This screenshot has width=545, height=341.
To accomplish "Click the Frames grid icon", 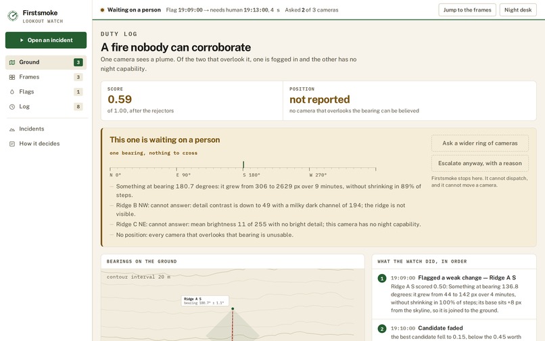I will 12,77.
